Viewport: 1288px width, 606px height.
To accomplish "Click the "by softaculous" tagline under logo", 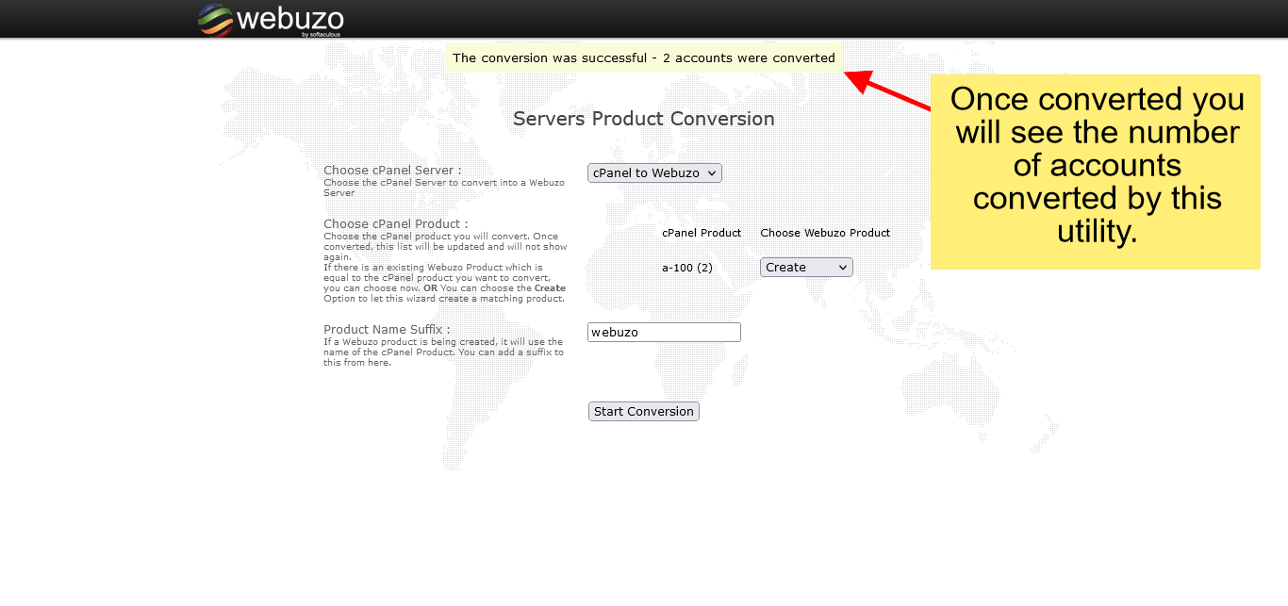I will coord(321,35).
